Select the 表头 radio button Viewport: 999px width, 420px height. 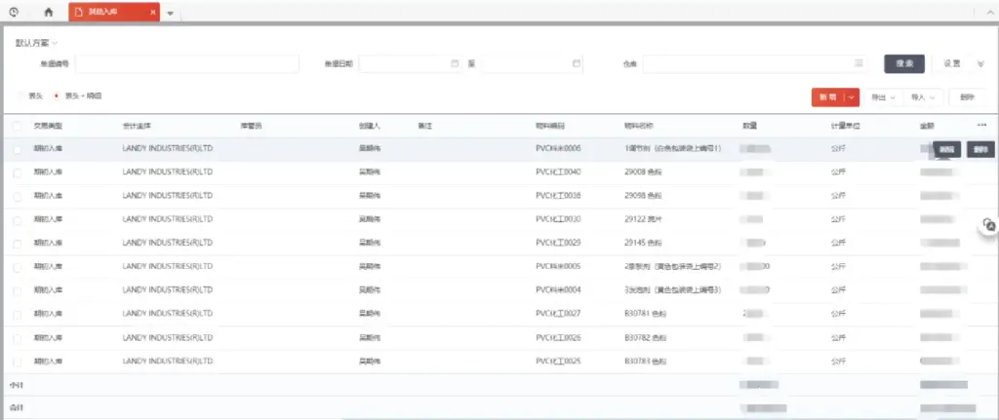[x=21, y=96]
